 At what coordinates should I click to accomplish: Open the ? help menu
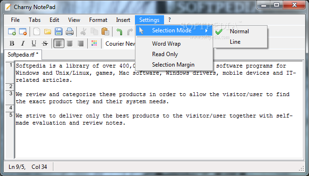(169, 20)
